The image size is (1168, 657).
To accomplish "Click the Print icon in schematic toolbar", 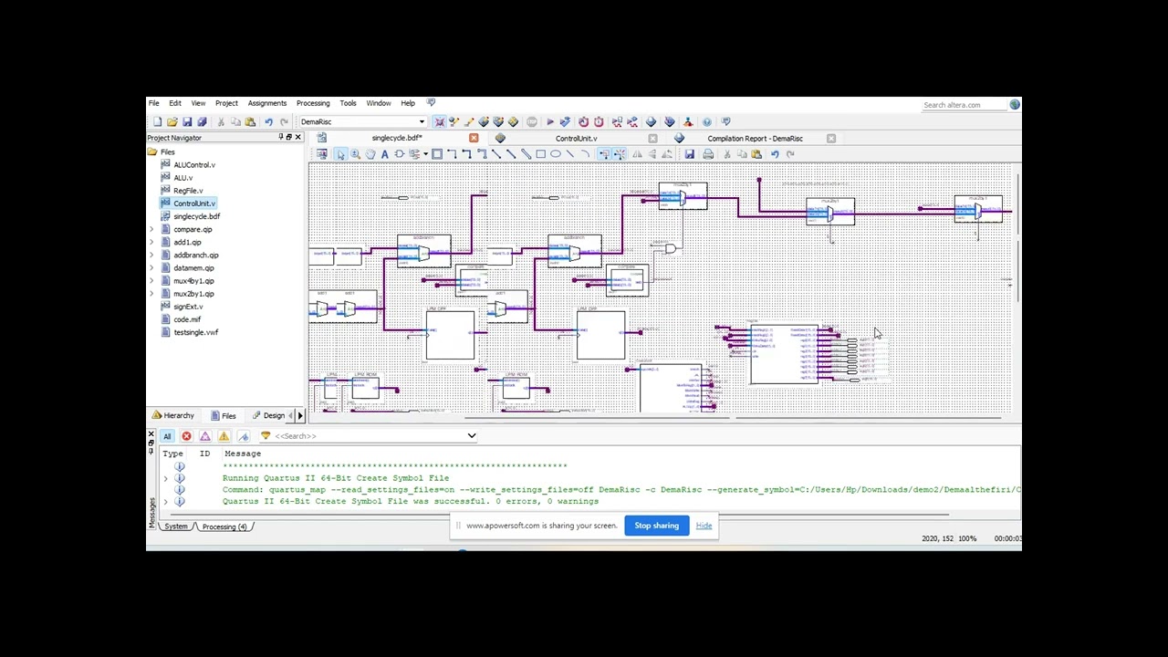I will tap(708, 154).
